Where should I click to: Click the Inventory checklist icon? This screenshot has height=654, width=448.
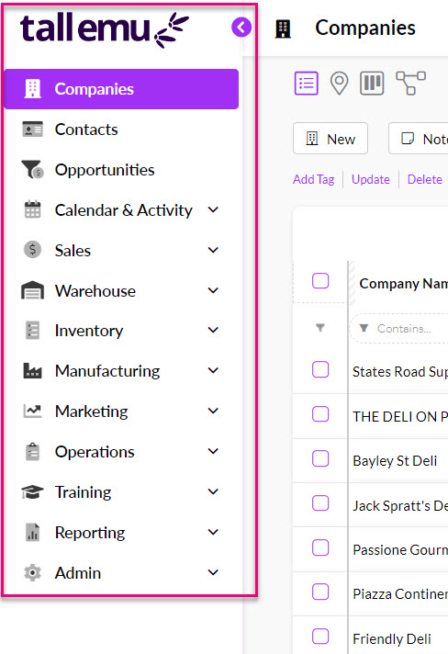click(x=32, y=331)
